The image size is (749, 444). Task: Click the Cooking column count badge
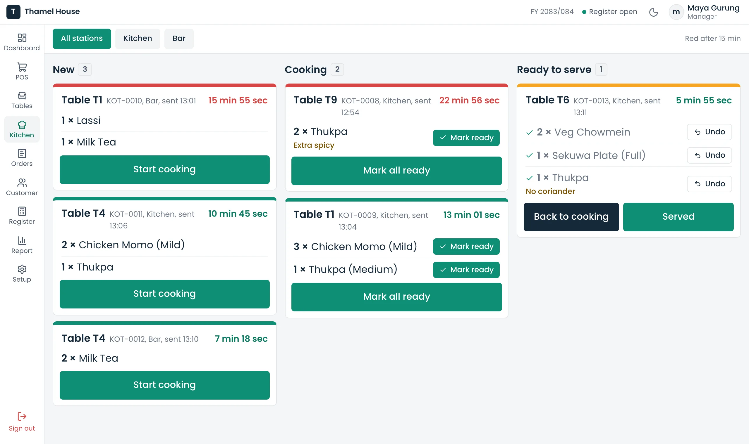coord(337,70)
